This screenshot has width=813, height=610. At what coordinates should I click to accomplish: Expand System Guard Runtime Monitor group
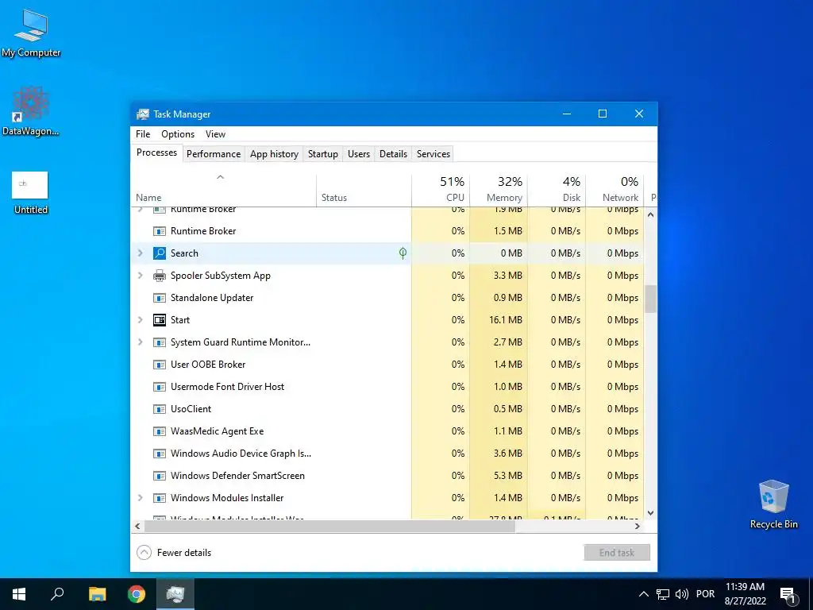140,342
